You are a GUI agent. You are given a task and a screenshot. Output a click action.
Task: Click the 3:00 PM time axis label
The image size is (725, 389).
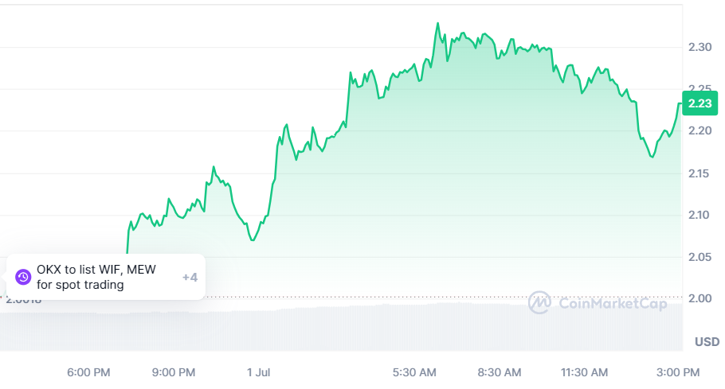pos(678,371)
